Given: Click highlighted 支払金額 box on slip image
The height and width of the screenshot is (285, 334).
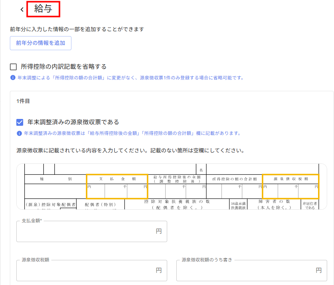Looking at the screenshot, I should [x=117, y=186].
